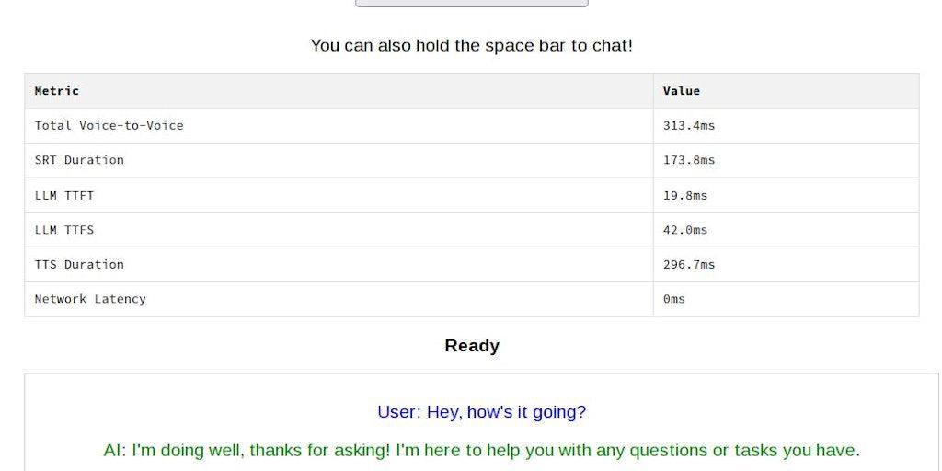Select the Total Voice-to-Voice metric label

pyautogui.click(x=109, y=125)
